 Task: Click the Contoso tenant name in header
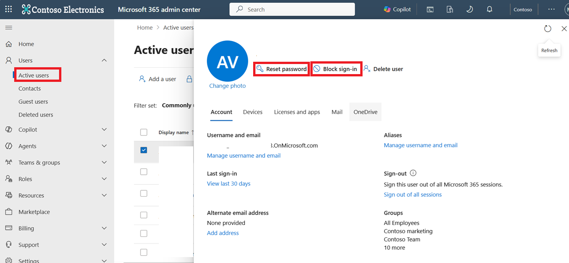tap(523, 10)
